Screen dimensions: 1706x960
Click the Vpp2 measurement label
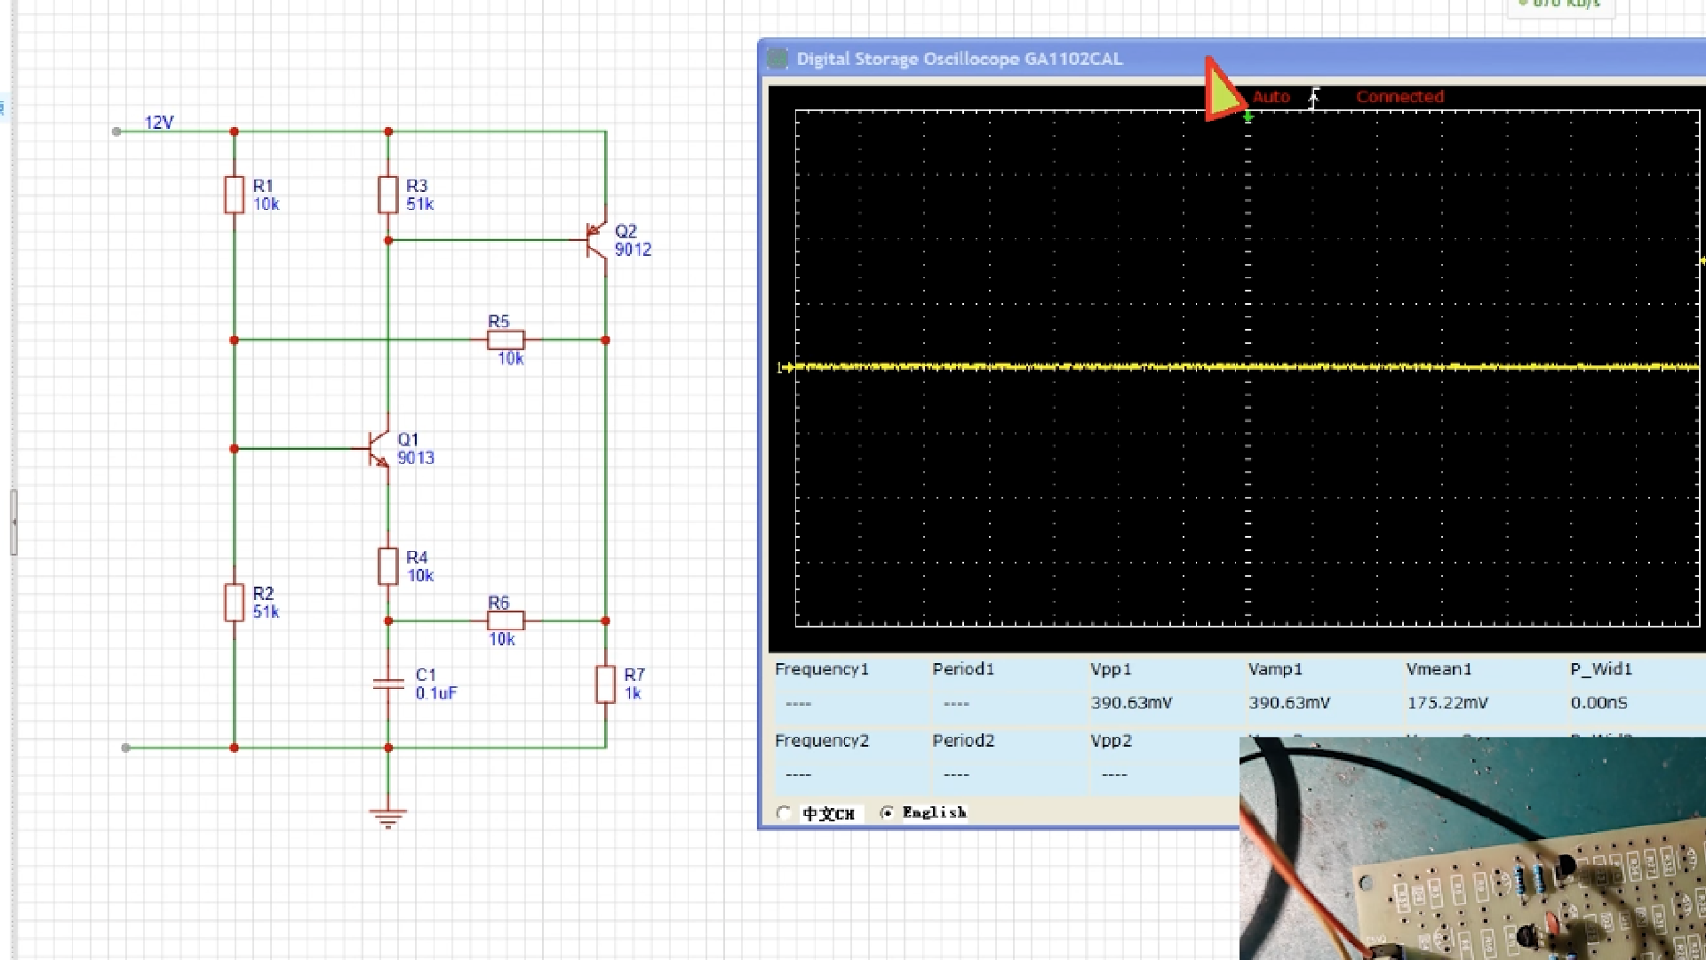[1111, 740]
